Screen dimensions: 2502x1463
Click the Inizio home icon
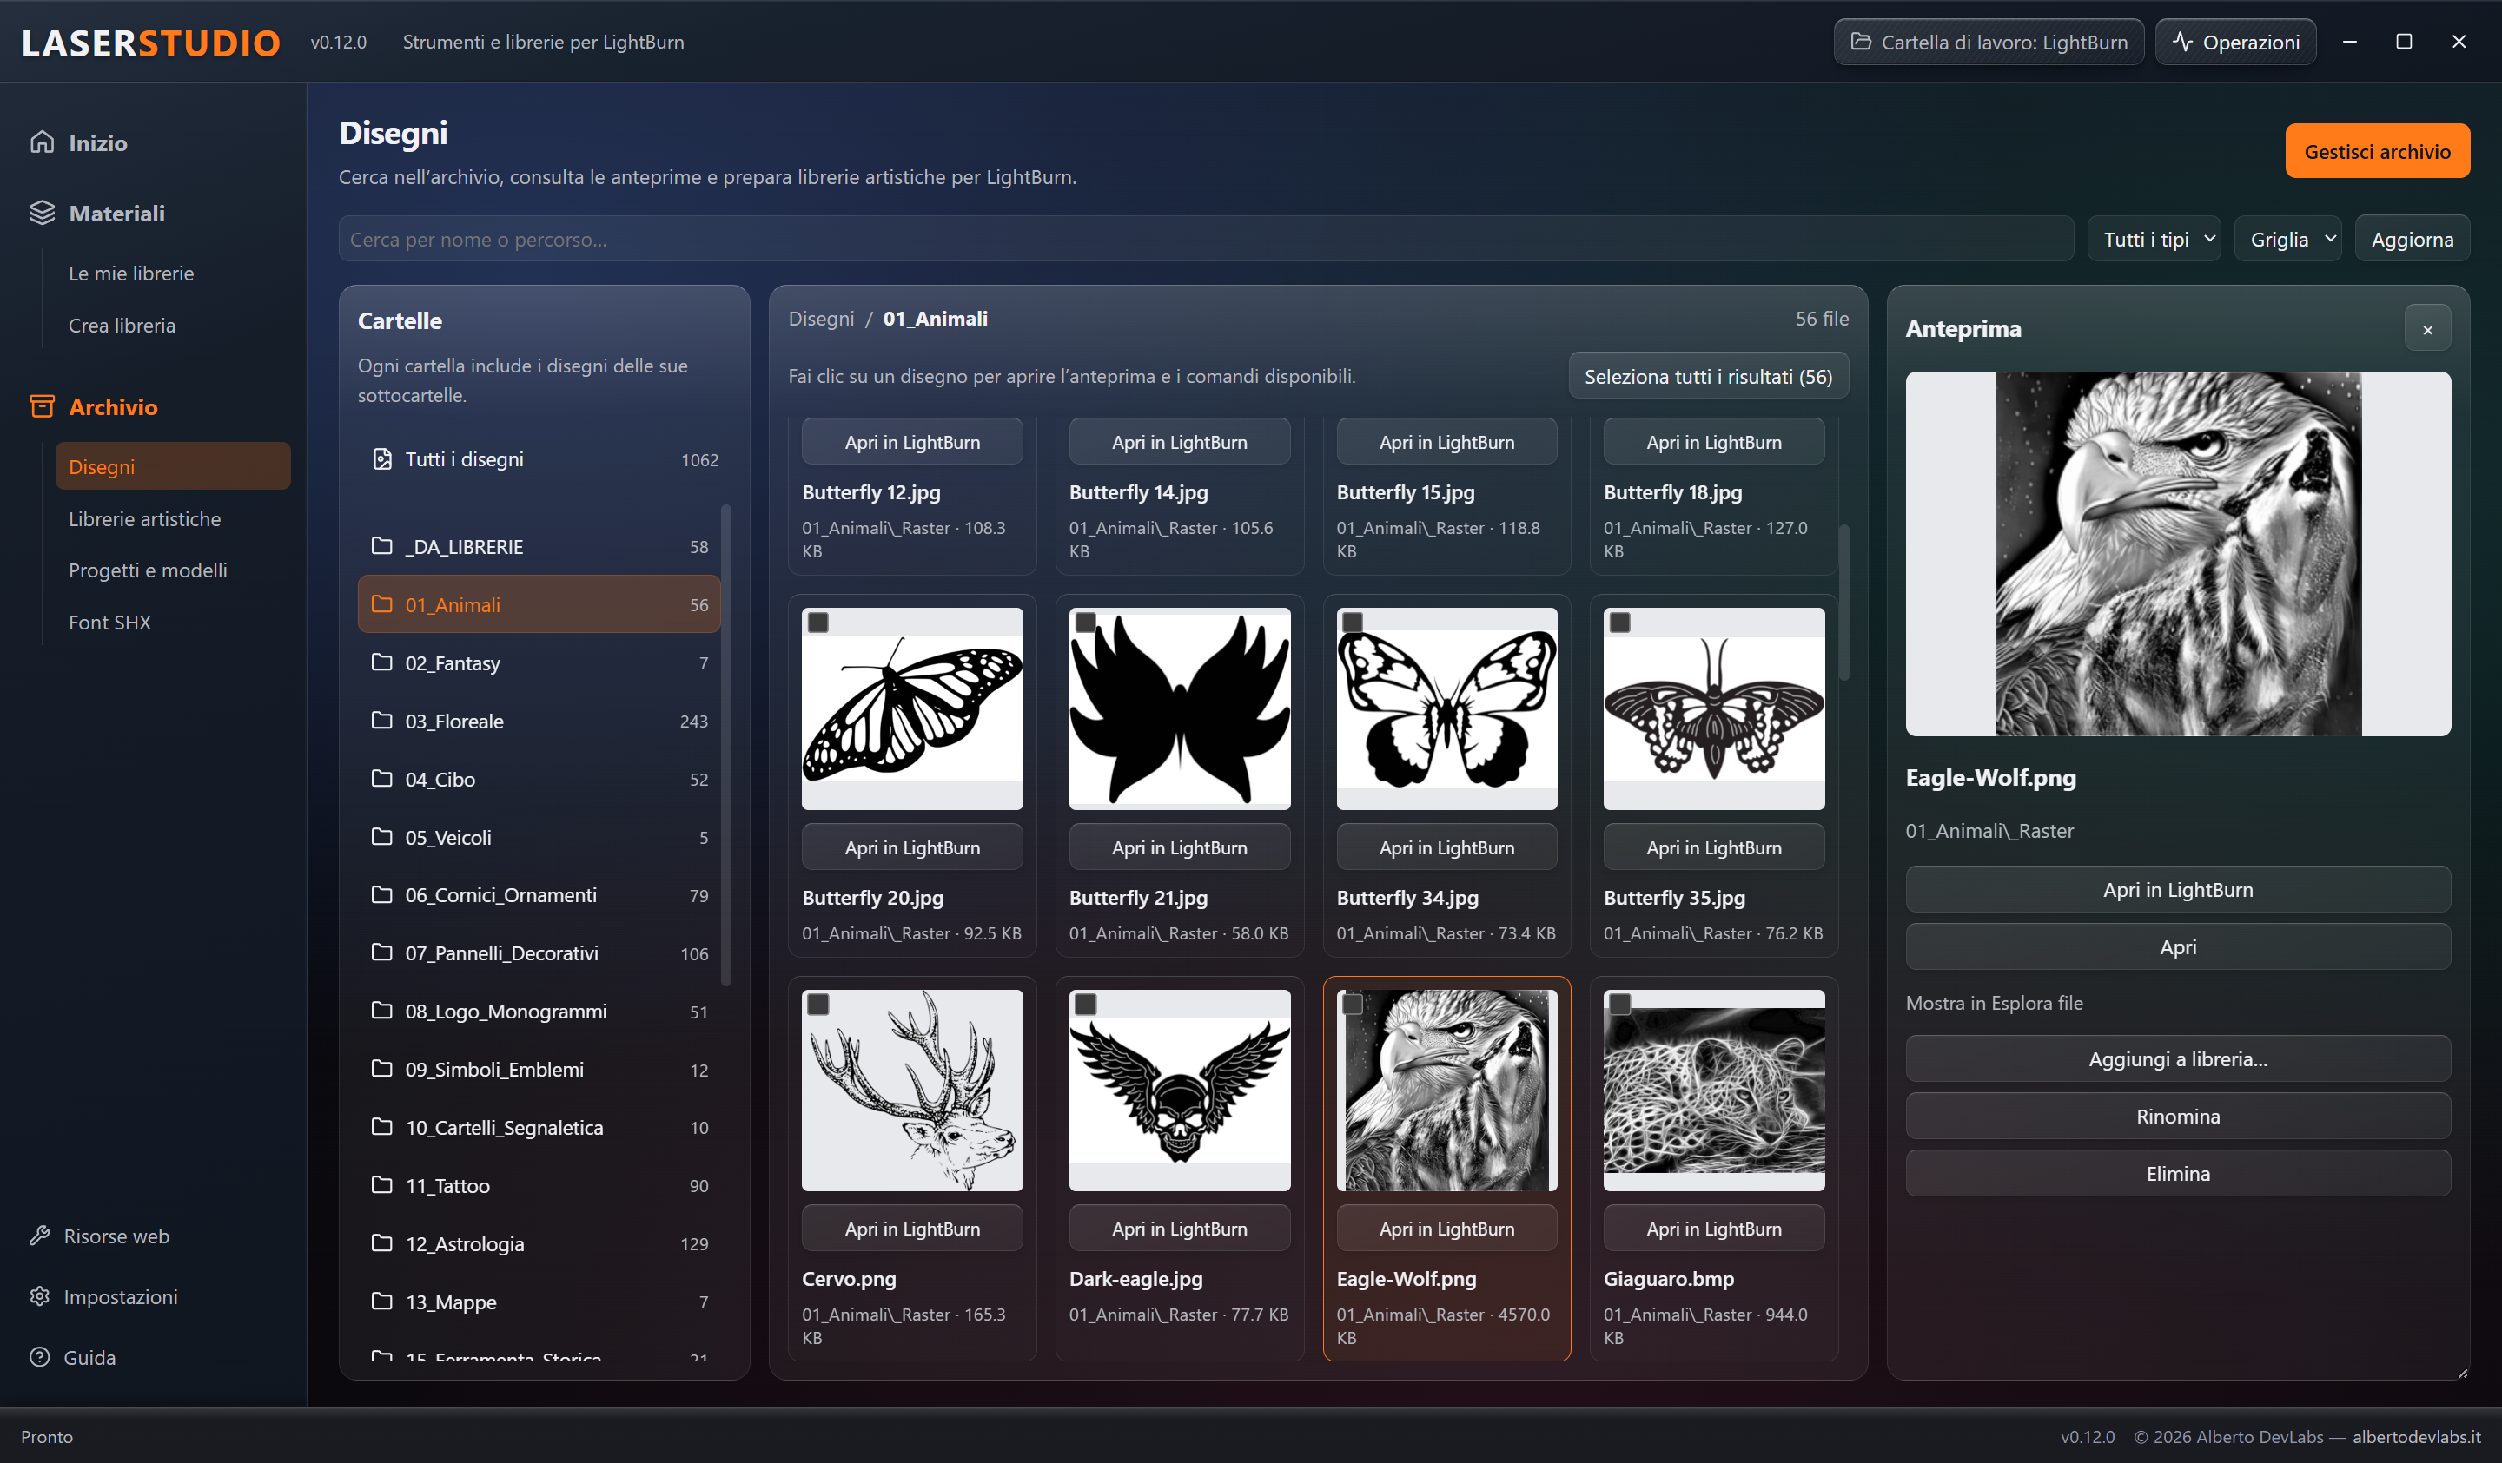[x=42, y=142]
